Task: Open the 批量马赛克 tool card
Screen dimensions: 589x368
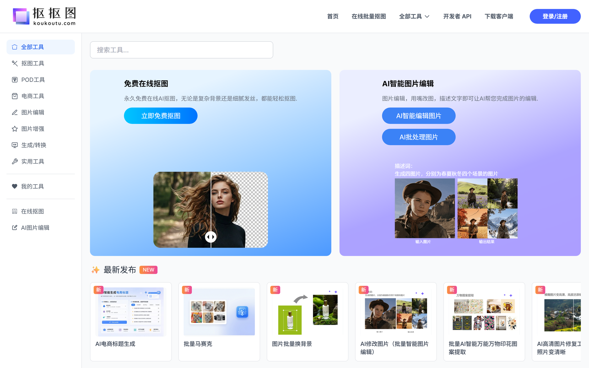Action: pyautogui.click(x=219, y=322)
